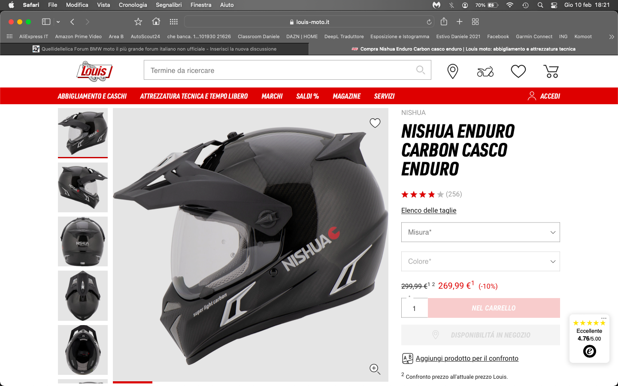The width and height of the screenshot is (618, 386).
Task: Open Trusted Shops badge options dots
Action: coord(603,318)
